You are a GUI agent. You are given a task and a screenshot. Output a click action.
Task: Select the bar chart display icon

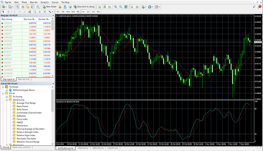click(99, 7)
